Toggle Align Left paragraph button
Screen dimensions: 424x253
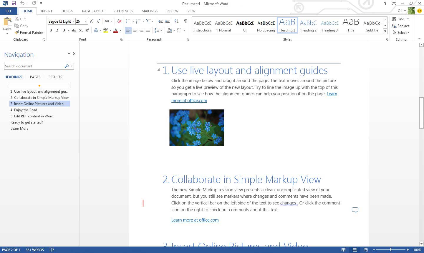[x=128, y=30]
